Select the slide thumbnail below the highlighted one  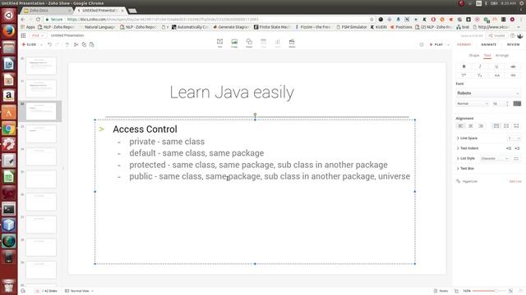(41, 134)
